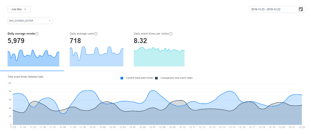This screenshot has width=311, height=134.
Task: Click the plus icon in Add filter
Action: coord(25,9)
